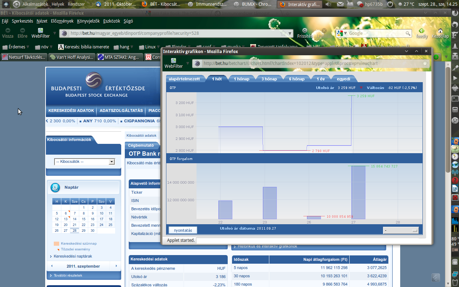Viewport: 459px width, 287px height.
Task: Bookmark the betchart page with the popup's star
Action: click(x=425, y=63)
